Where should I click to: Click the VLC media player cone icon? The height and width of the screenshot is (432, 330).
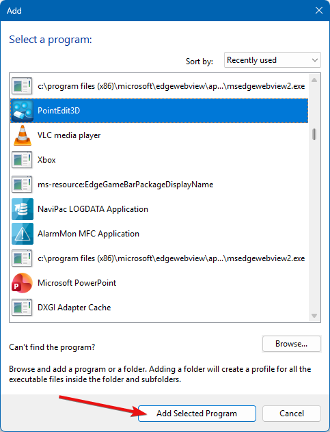(x=23, y=135)
